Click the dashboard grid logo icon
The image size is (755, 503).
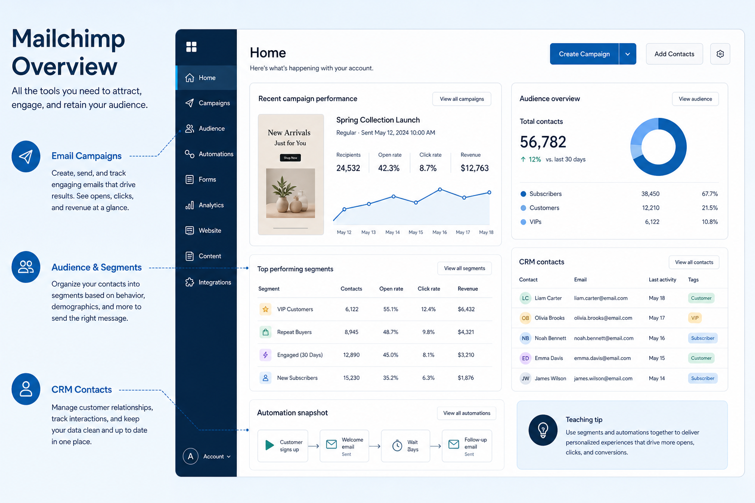[191, 47]
